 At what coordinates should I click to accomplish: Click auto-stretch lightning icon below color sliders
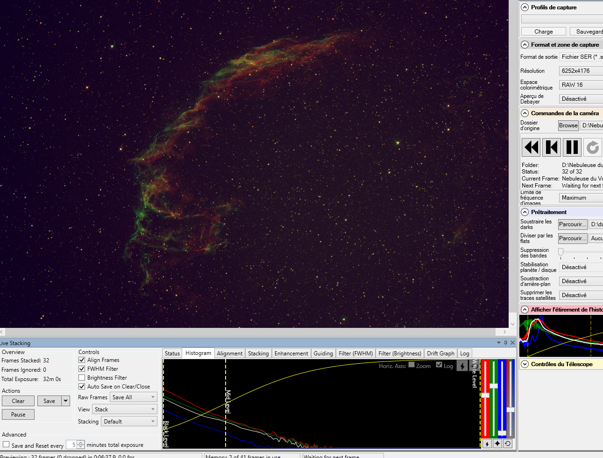coord(487,444)
